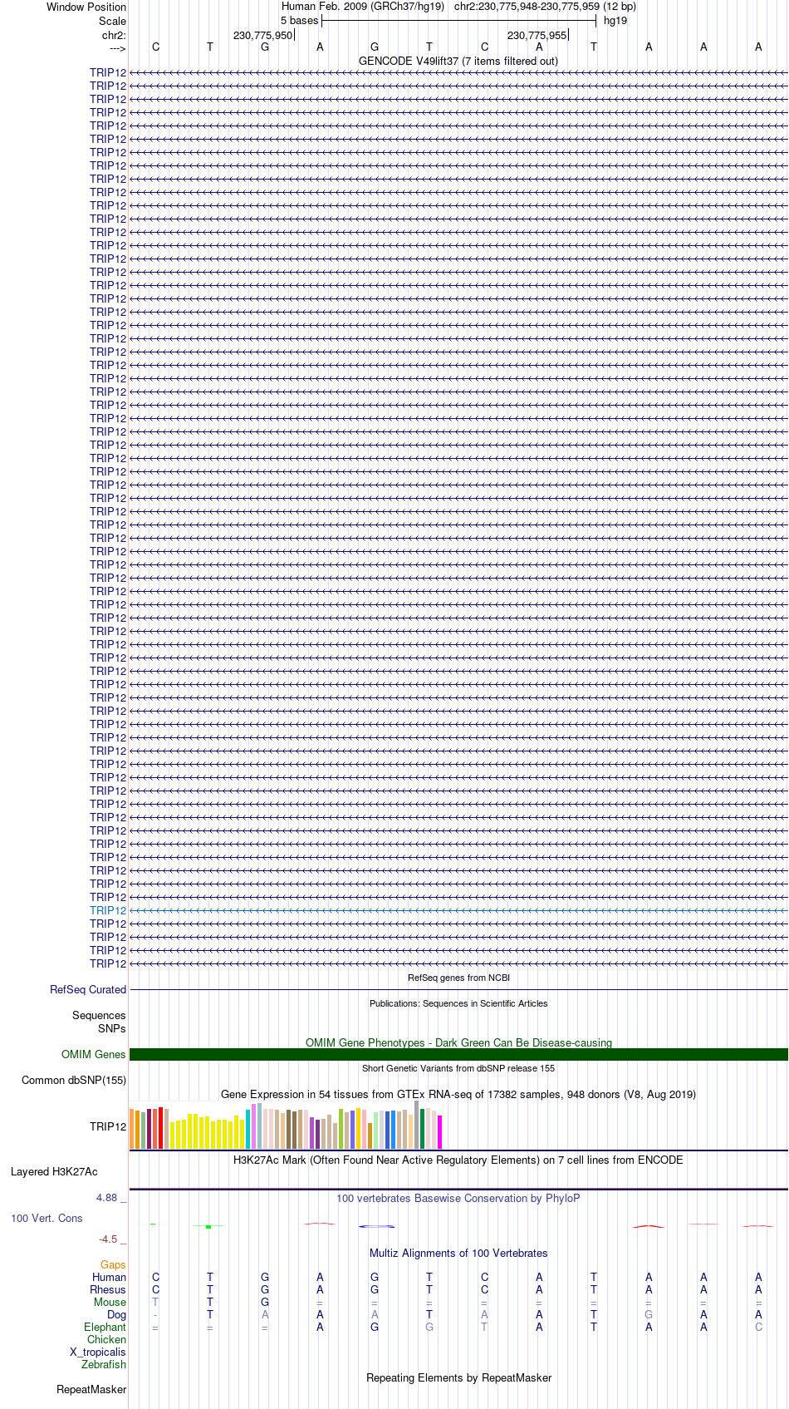This screenshot has width=789, height=1409.
Task: Open the OMIM Gene Phenotypes track title
Action: pos(458,1042)
